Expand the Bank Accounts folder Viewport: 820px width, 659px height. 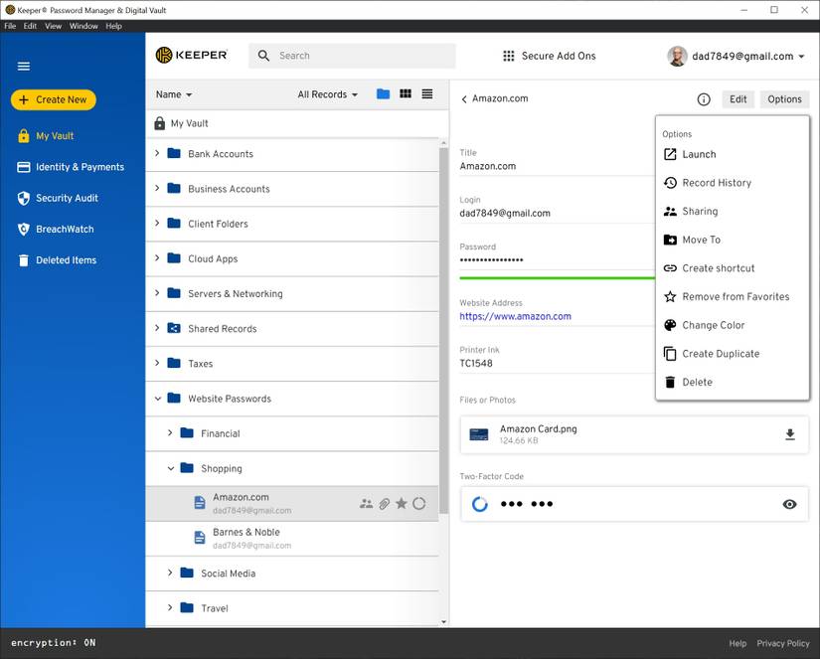tap(157, 153)
